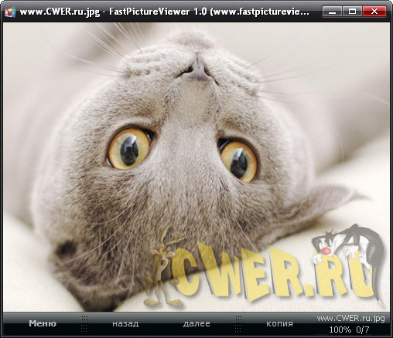Click the dotted grip handle before копия

(x=238, y=323)
